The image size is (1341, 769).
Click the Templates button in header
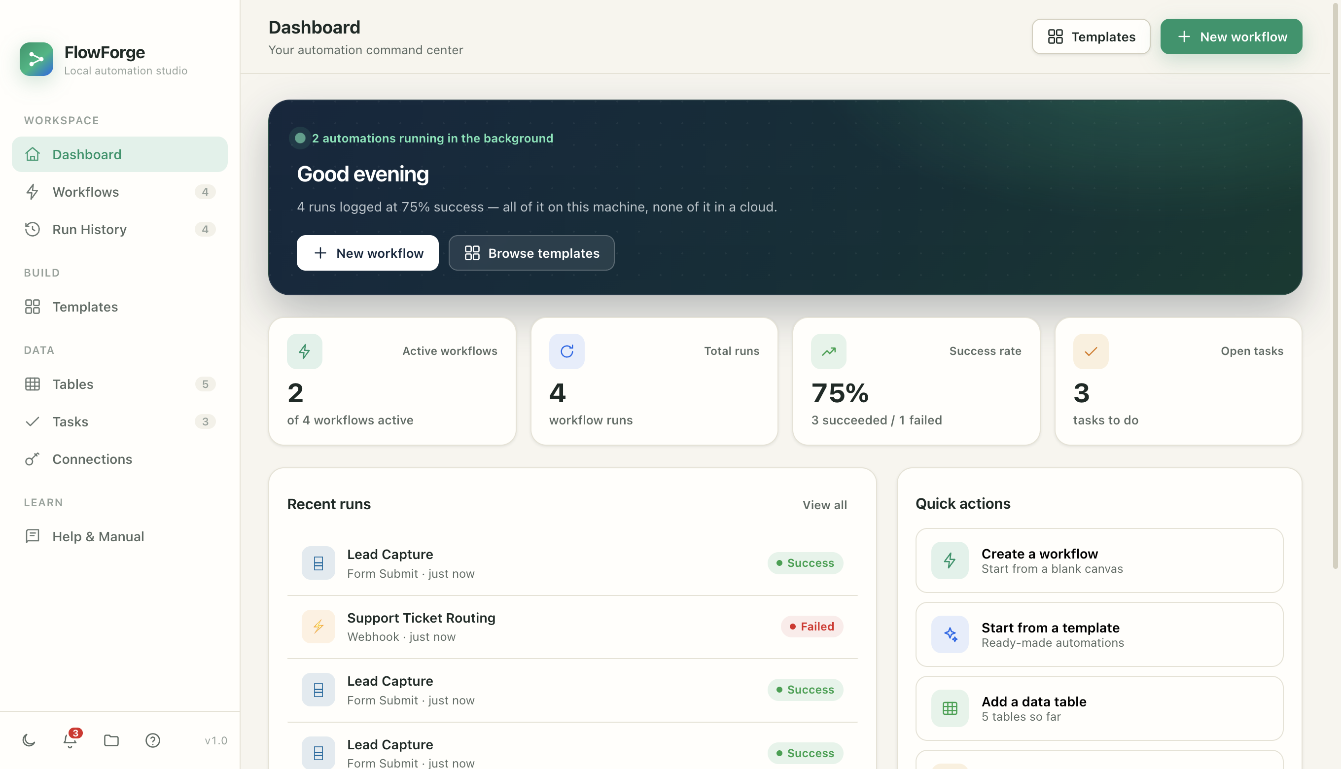click(x=1091, y=36)
